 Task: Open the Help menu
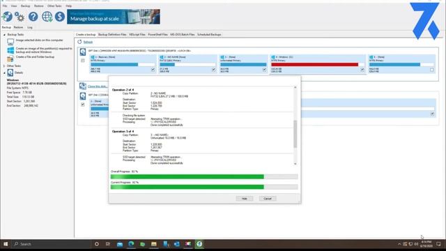pyautogui.click(x=68, y=6)
